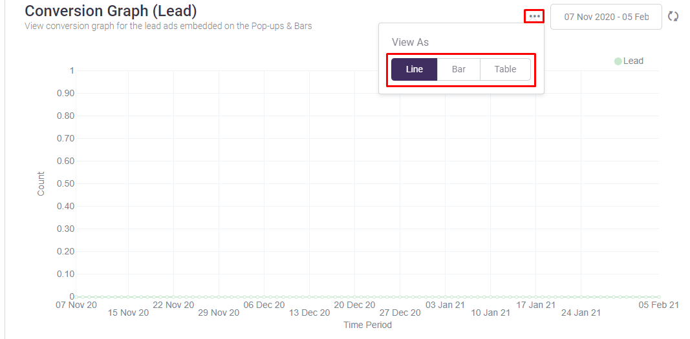Click the 0.50 y-axis value
The height and width of the screenshot is (339, 690).
(65, 184)
